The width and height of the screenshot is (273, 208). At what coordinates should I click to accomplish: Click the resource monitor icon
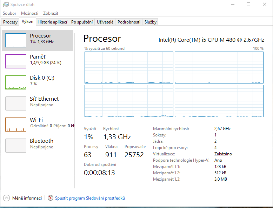pos(51,198)
